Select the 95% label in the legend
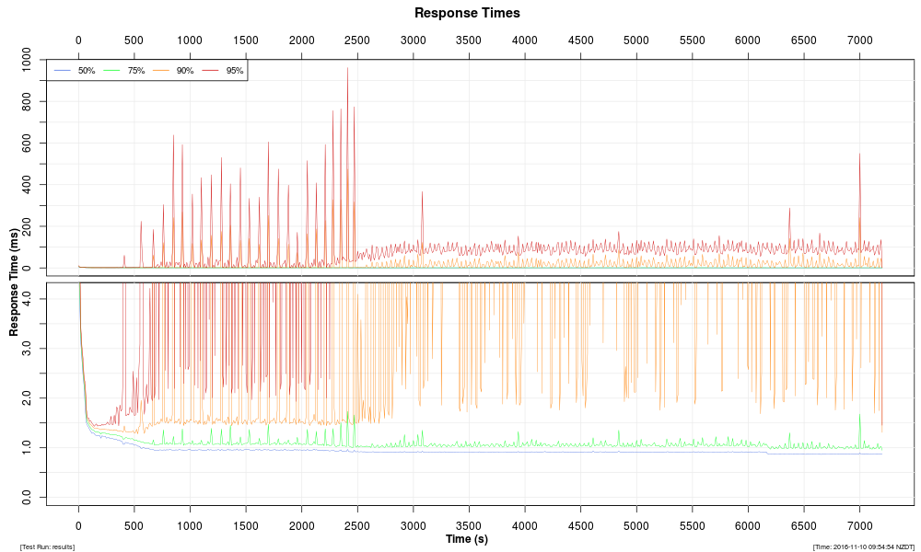Viewport: 921px width, 552px height. [234, 71]
